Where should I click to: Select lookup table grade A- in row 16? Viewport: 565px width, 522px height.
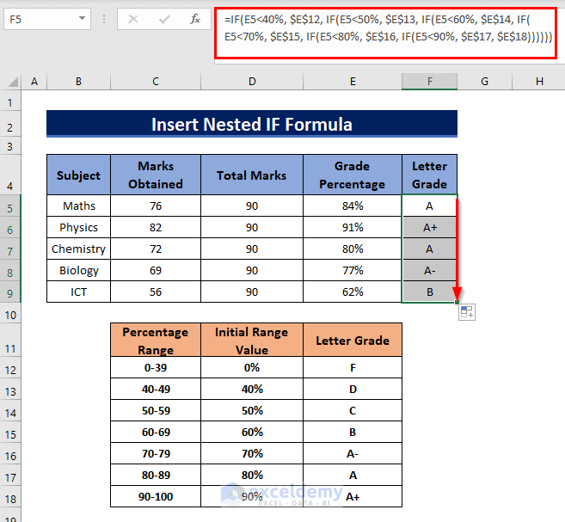353,453
